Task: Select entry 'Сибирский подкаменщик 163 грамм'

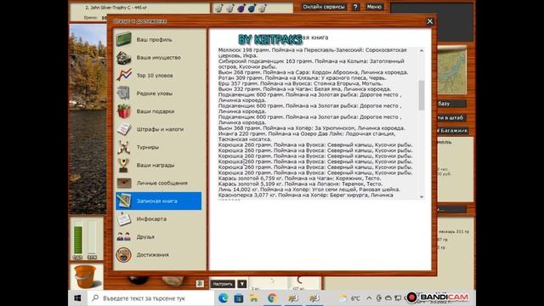Action: (x=311, y=64)
